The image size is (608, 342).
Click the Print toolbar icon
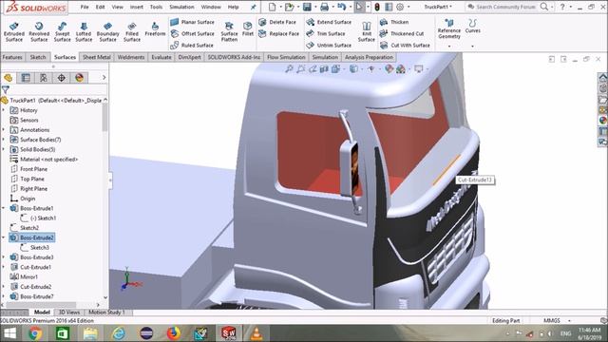click(x=325, y=7)
